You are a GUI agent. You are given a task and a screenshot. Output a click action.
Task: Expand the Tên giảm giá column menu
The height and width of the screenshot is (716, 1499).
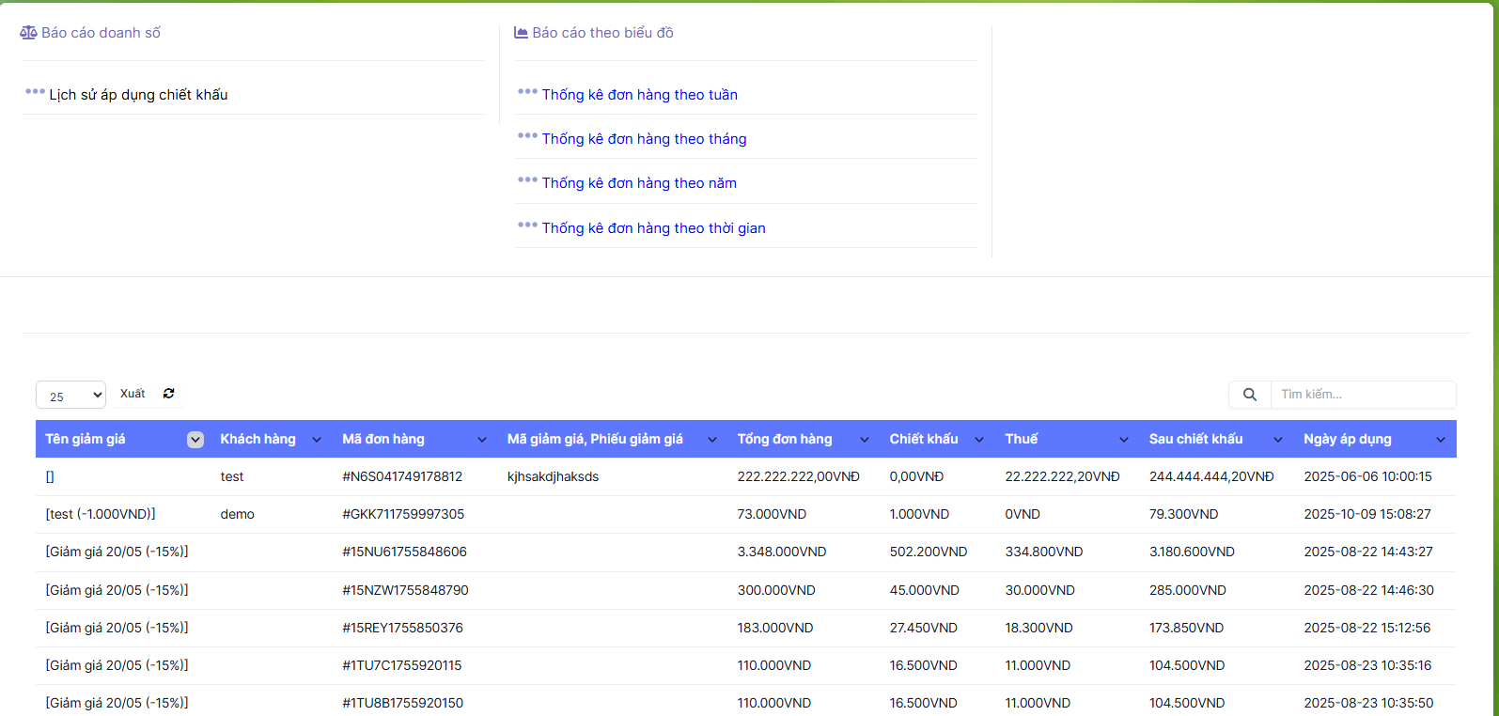coord(195,440)
